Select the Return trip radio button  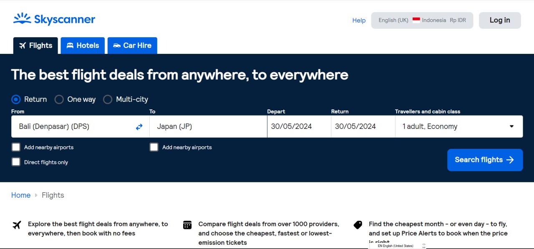(x=16, y=99)
